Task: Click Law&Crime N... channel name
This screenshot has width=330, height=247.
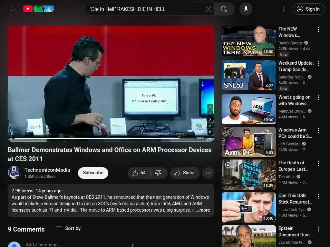Action: click(291, 242)
